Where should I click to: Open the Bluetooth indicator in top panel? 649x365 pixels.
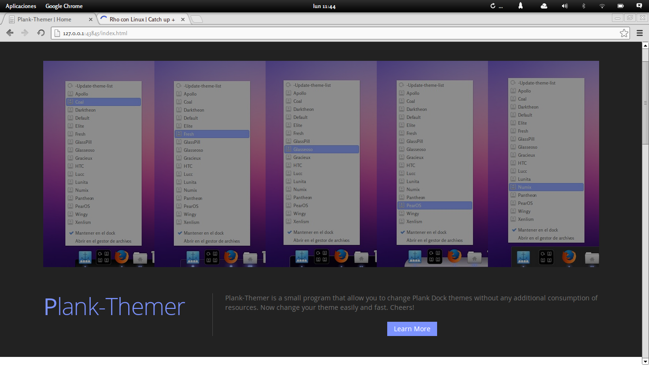pyautogui.click(x=584, y=6)
